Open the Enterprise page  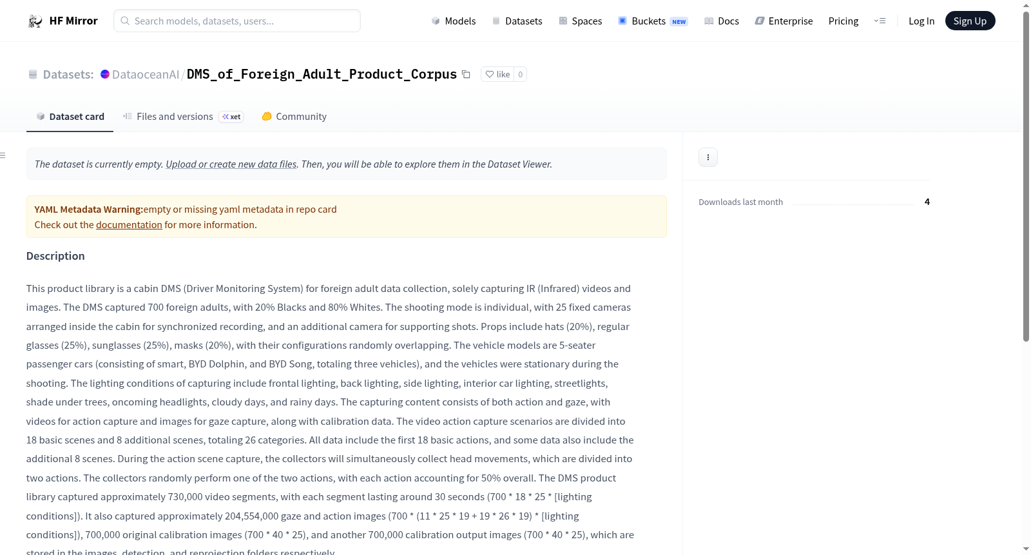784,21
